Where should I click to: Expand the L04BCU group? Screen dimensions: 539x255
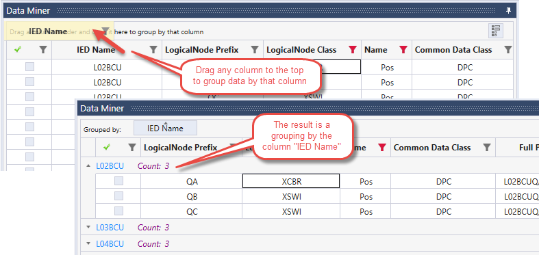coord(89,243)
